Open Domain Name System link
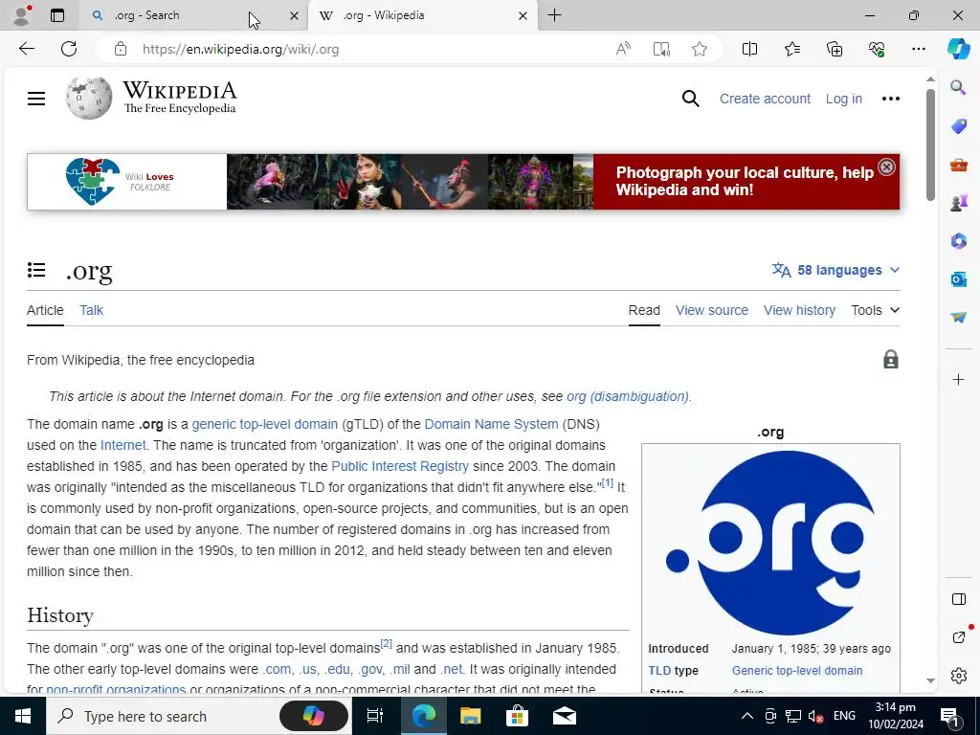The height and width of the screenshot is (735, 980). tap(491, 424)
